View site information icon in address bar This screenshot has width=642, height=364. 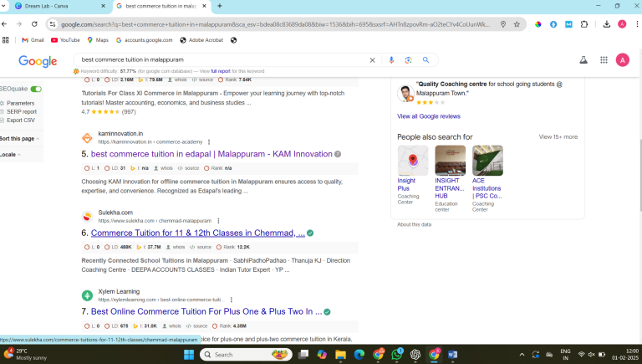(53, 24)
